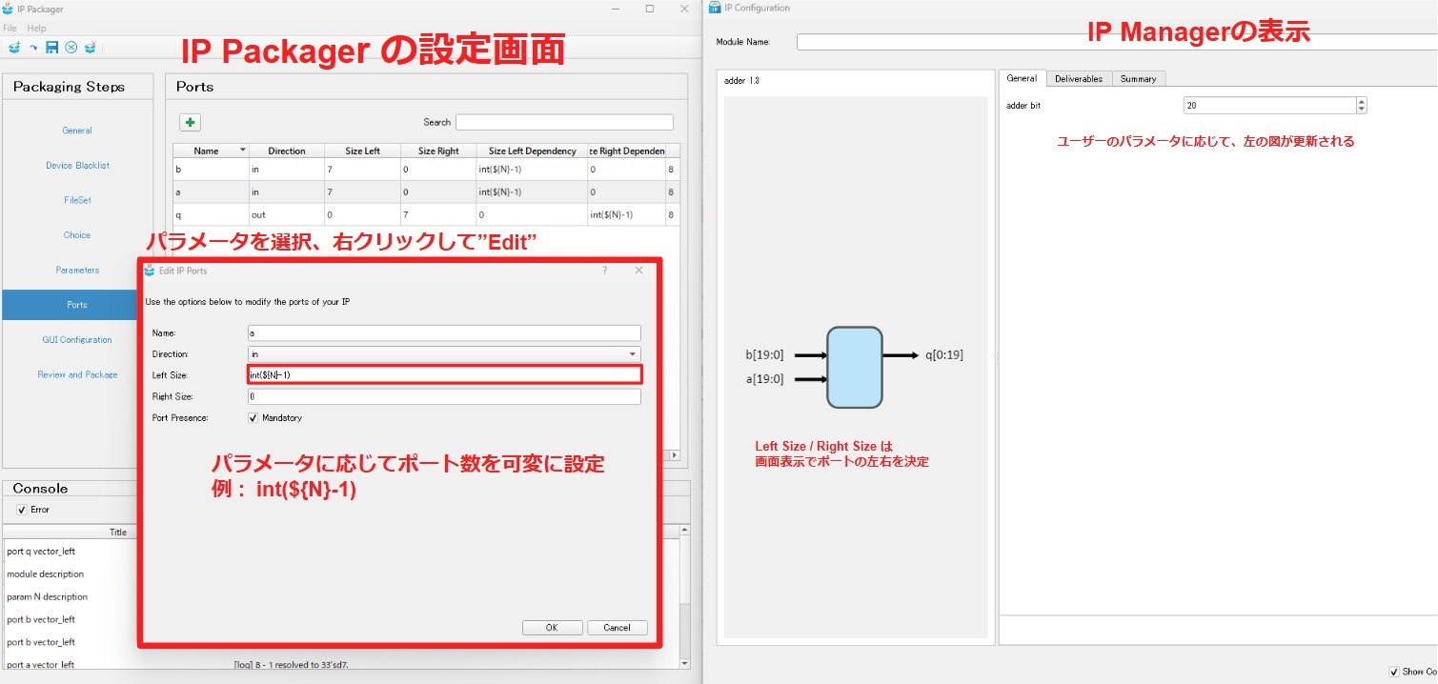Click the green plus add port button
1438x684 pixels.
[x=190, y=122]
